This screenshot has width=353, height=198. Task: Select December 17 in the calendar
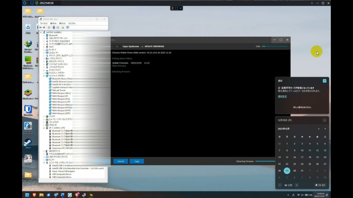(x=302, y=157)
